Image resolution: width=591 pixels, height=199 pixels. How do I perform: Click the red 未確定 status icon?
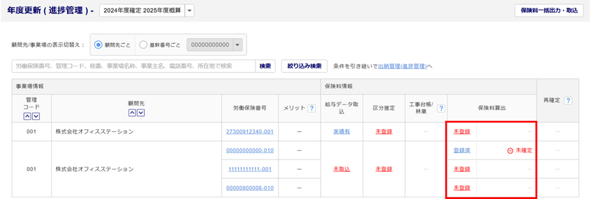tap(510, 150)
